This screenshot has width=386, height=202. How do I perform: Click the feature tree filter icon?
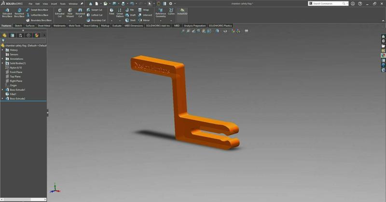pyautogui.click(x=3, y=41)
